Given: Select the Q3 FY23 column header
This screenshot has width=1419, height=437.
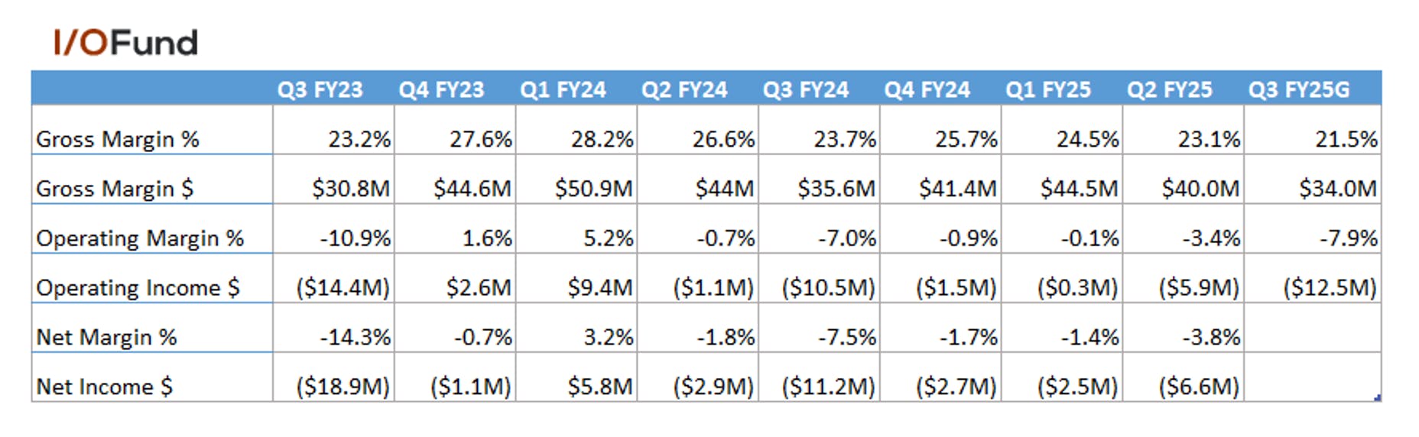Looking at the screenshot, I should coord(320,90).
